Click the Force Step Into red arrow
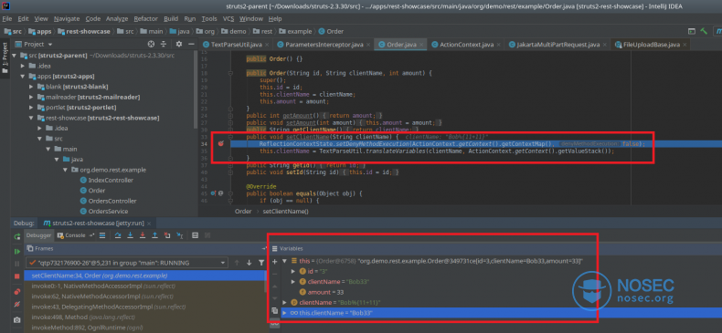 [x=143, y=235]
